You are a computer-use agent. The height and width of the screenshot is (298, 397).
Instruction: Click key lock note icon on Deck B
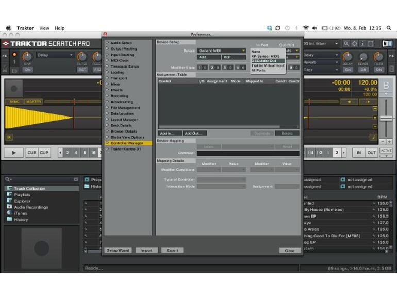point(373,137)
